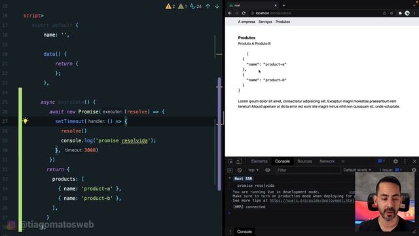Open DevTools customize three-dot menu
This screenshot has width=419, height=236.
[x=405, y=161]
